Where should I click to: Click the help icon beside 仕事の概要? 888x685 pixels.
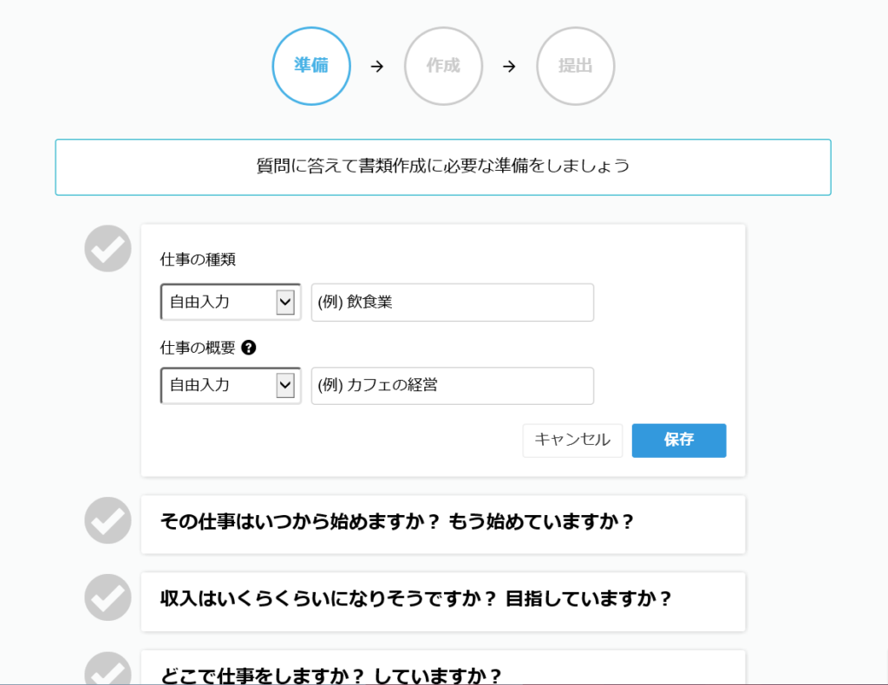coord(249,348)
